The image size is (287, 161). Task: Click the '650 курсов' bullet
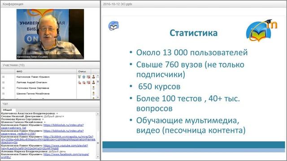click(x=159, y=86)
